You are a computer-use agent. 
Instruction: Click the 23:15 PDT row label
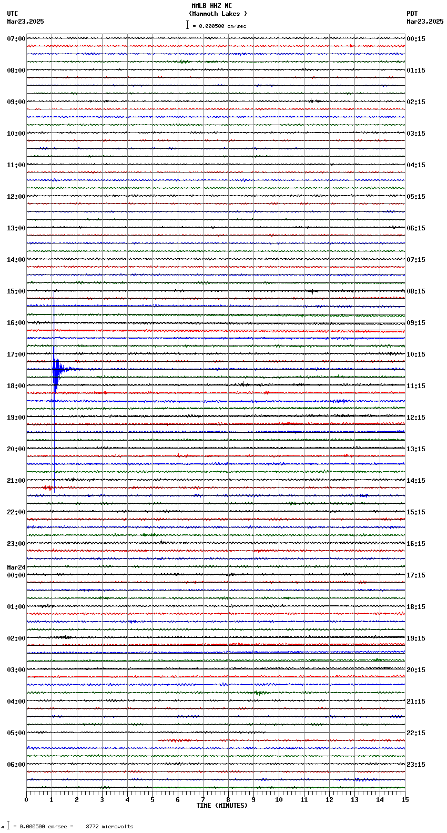[416, 765]
